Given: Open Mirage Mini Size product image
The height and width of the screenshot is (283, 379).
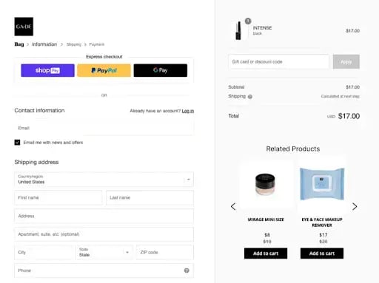Looking at the screenshot, I should (x=266, y=184).
